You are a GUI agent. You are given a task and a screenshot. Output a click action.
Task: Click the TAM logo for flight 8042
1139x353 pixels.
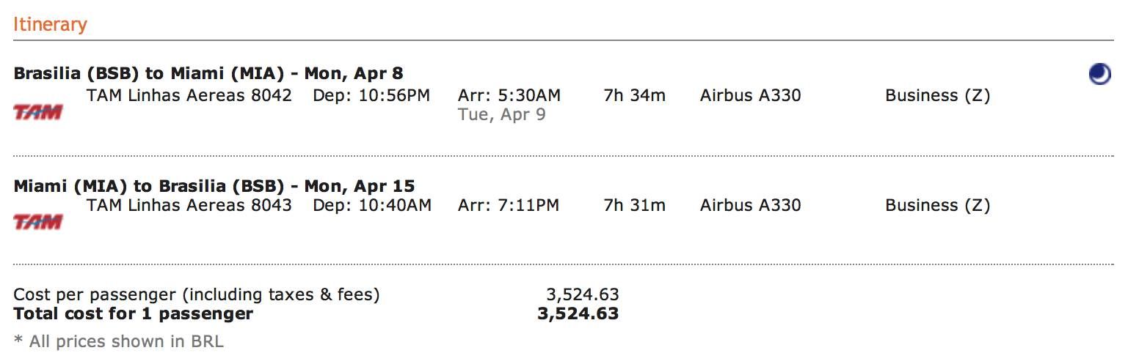(37, 112)
